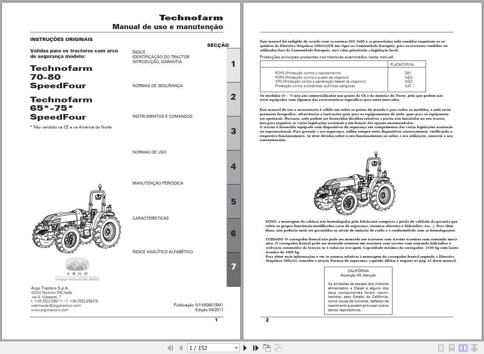Click the ÍNDICE table of contents entry

(x=139, y=52)
